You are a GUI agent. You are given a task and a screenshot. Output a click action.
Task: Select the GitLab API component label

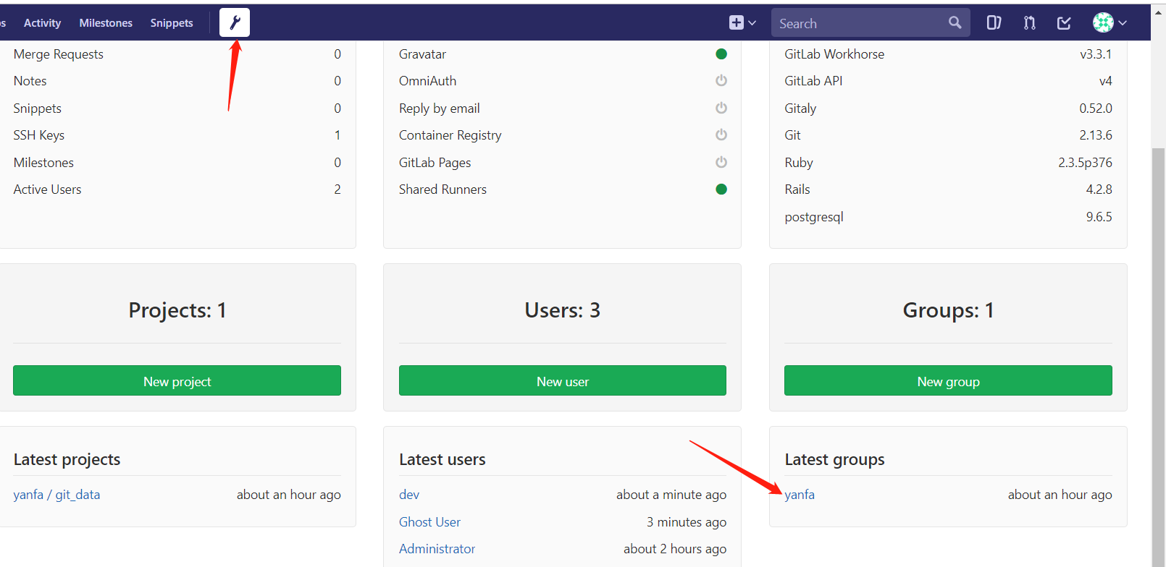point(813,81)
